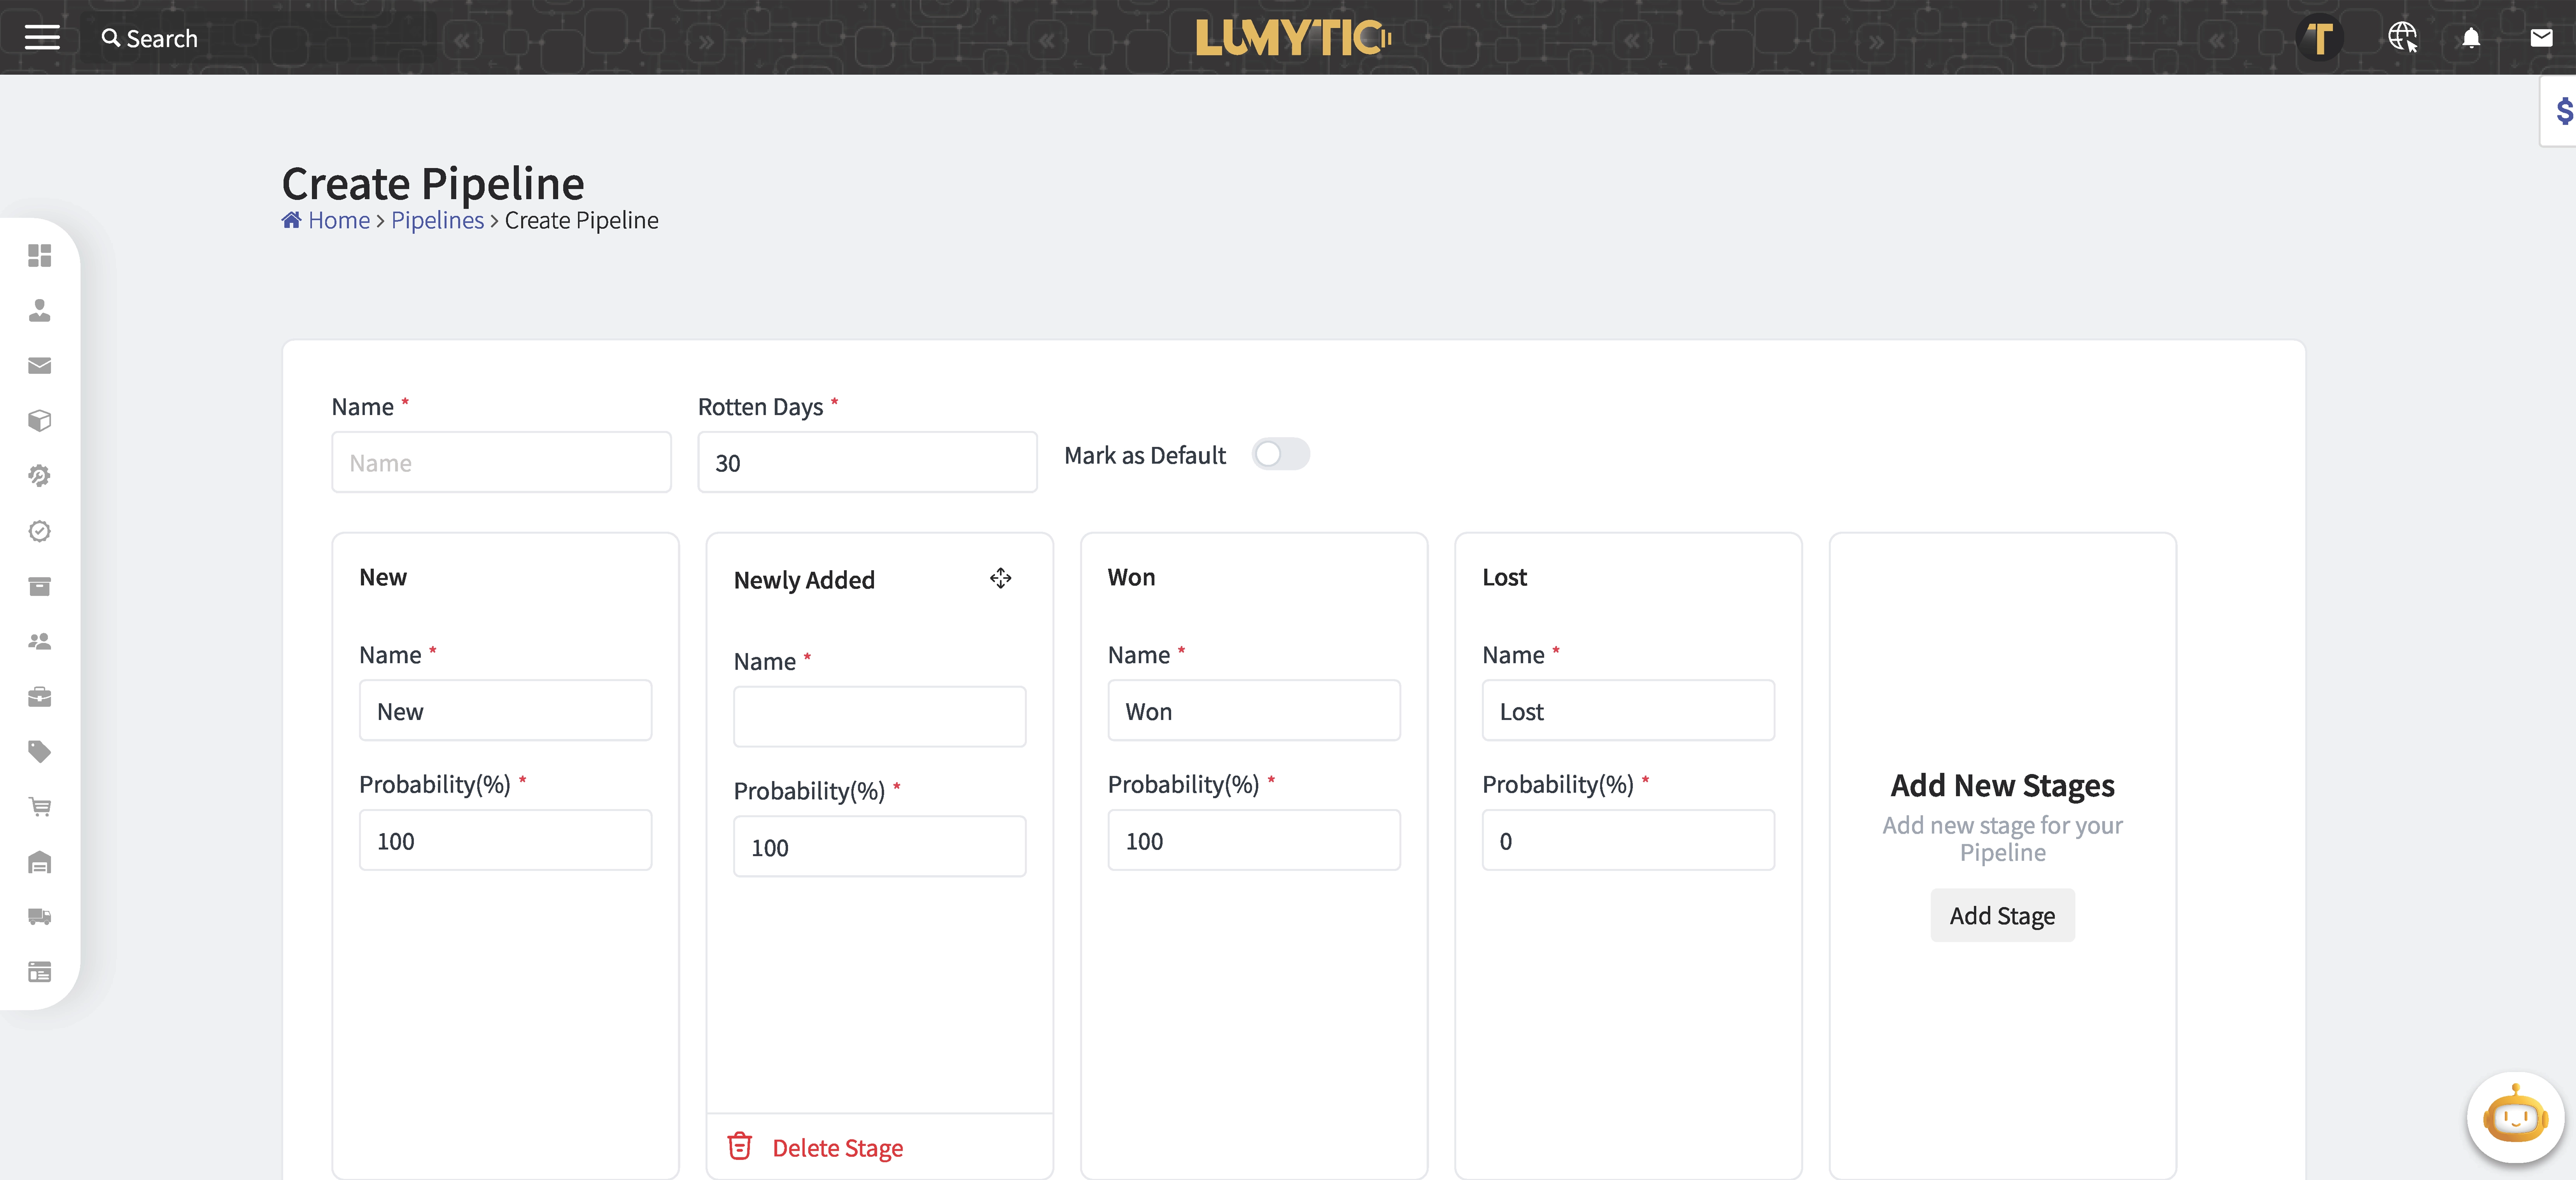The image size is (2576, 1180).
Task: Navigate to Pipelines via the breadcrumb
Action: pos(437,220)
